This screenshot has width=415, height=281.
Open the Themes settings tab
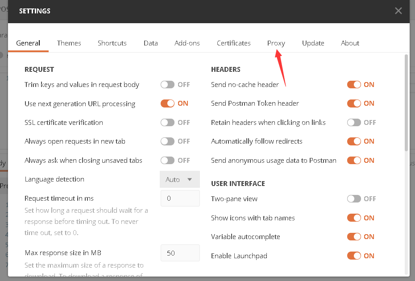(69, 43)
